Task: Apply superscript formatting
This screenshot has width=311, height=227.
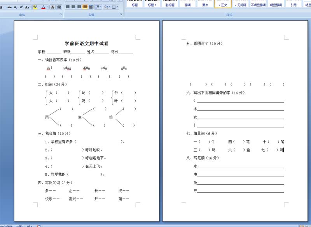Action: tap(21, 7)
